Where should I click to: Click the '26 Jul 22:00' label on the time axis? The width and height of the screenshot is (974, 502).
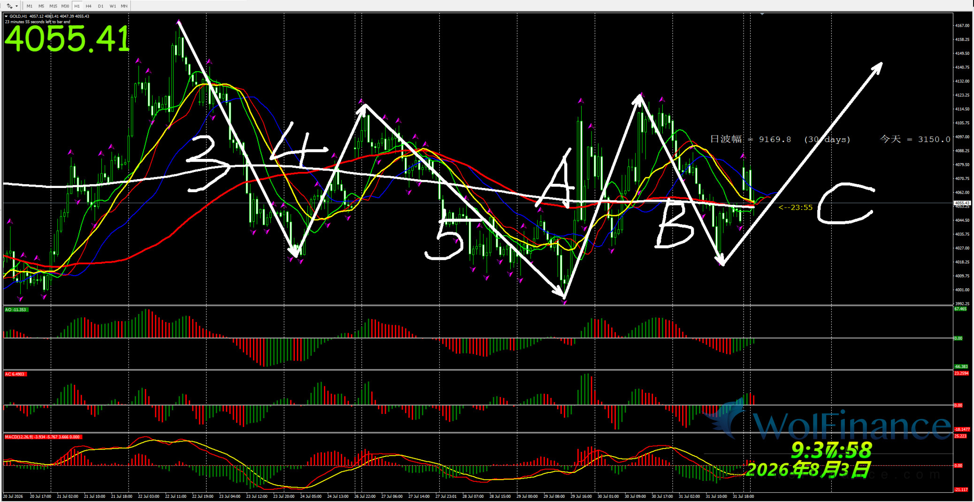[x=365, y=496]
